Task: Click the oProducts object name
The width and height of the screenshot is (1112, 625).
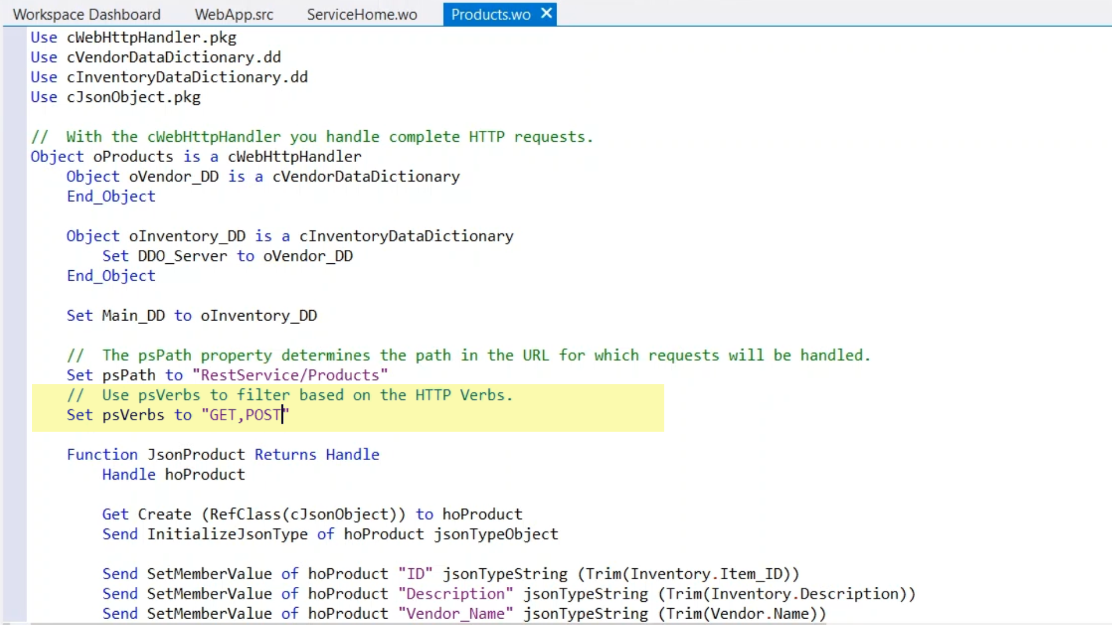Action: click(x=133, y=157)
